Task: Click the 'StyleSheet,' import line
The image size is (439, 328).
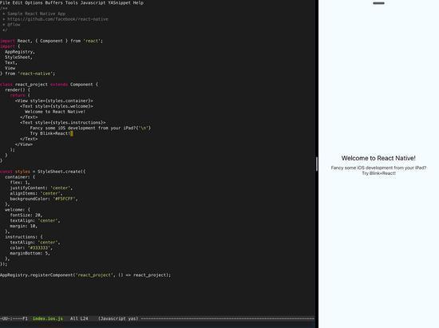Action: 18,57
